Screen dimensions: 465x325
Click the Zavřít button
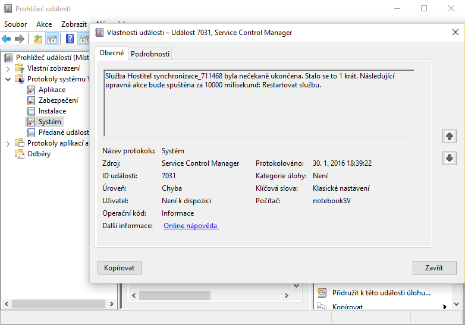point(434,268)
